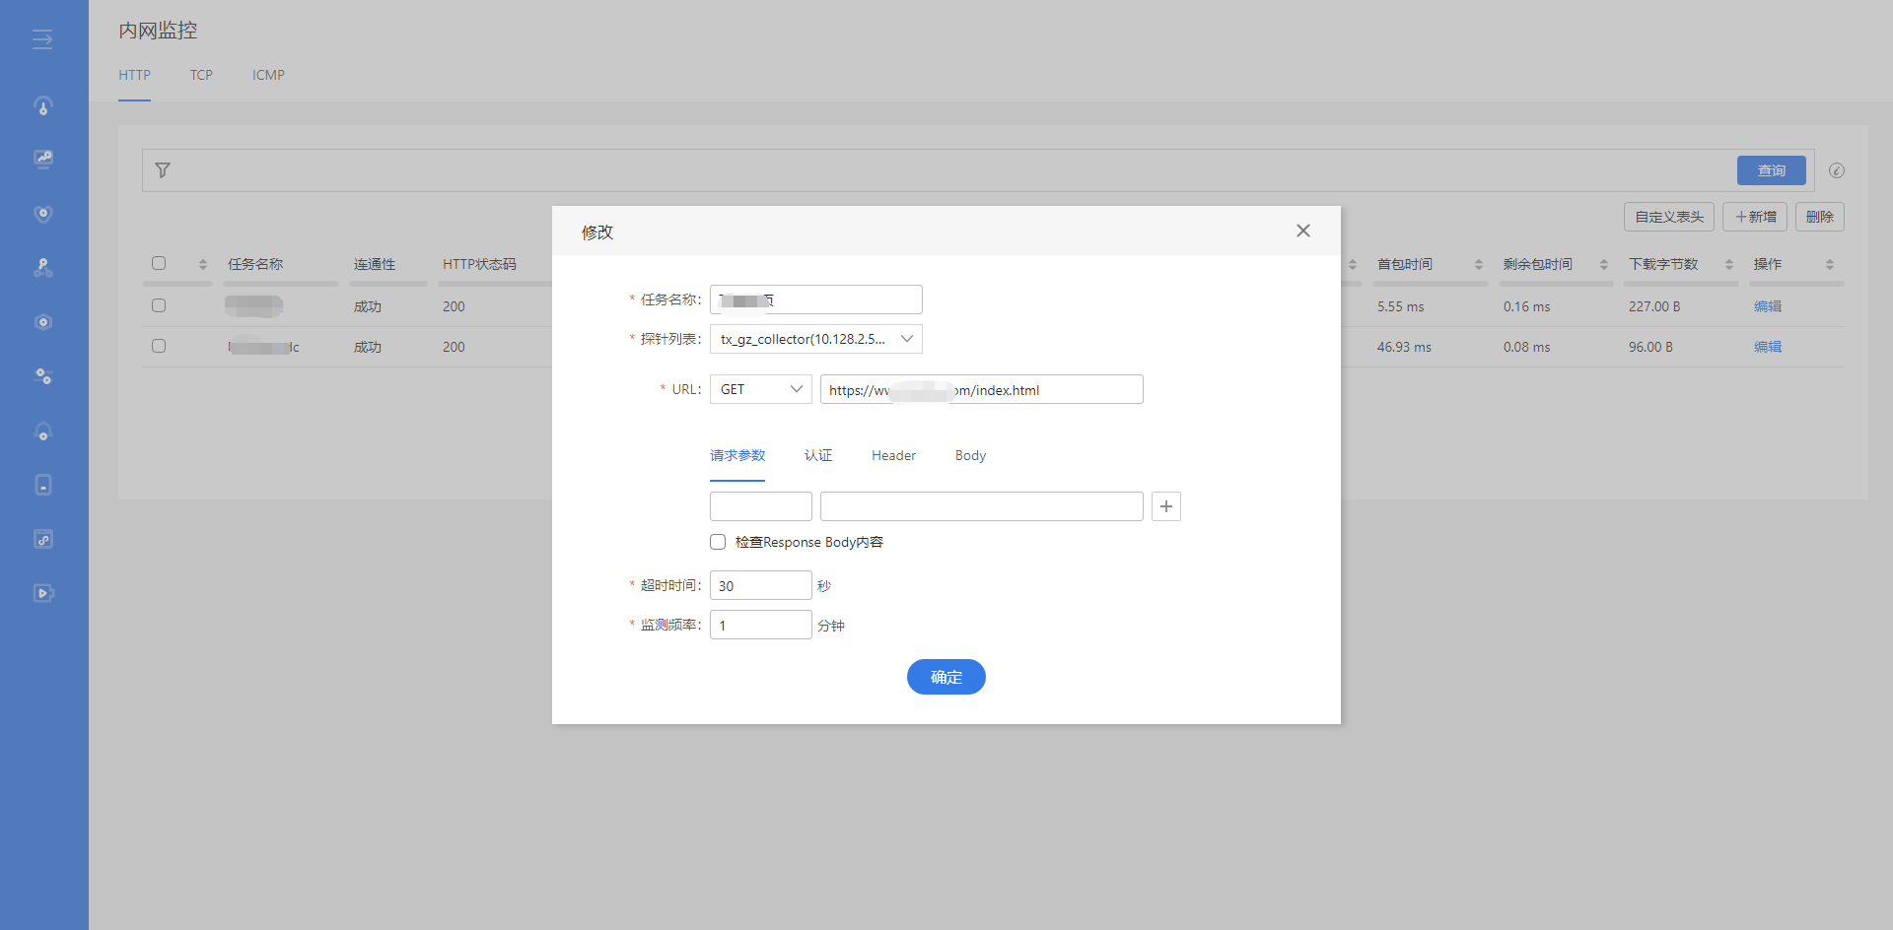
Task: Open the slider toggles icon in sidebar
Action: [43, 376]
